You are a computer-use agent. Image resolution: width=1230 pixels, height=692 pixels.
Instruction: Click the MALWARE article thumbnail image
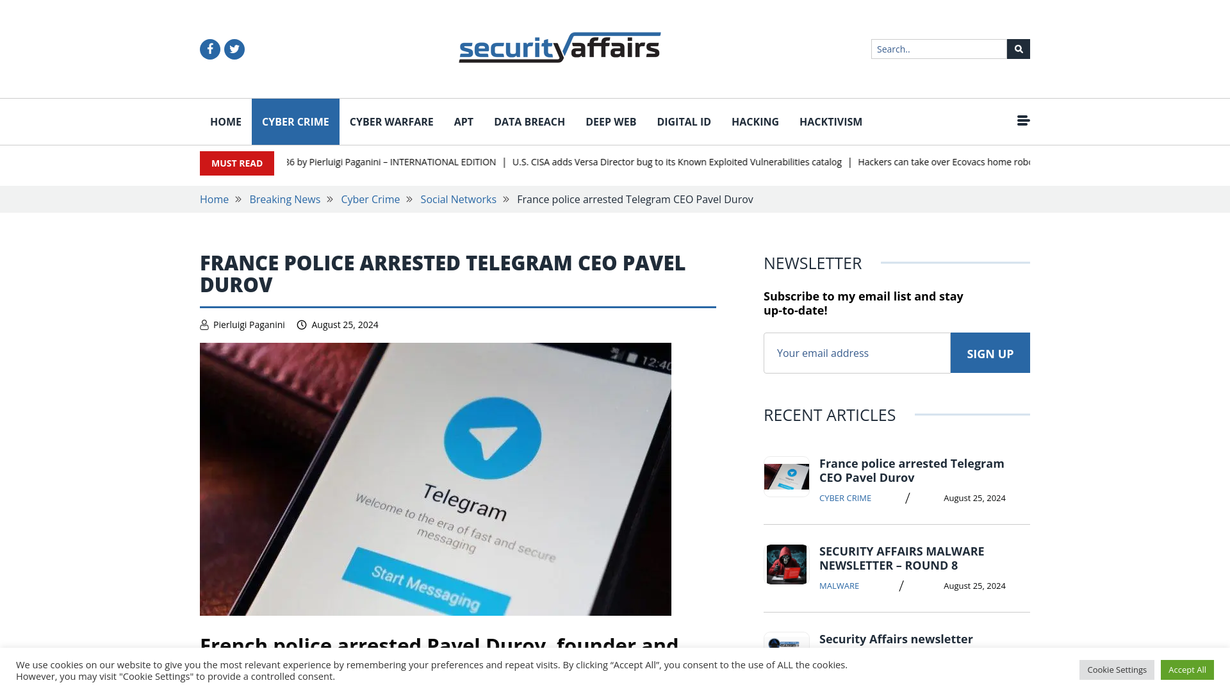pos(785,564)
